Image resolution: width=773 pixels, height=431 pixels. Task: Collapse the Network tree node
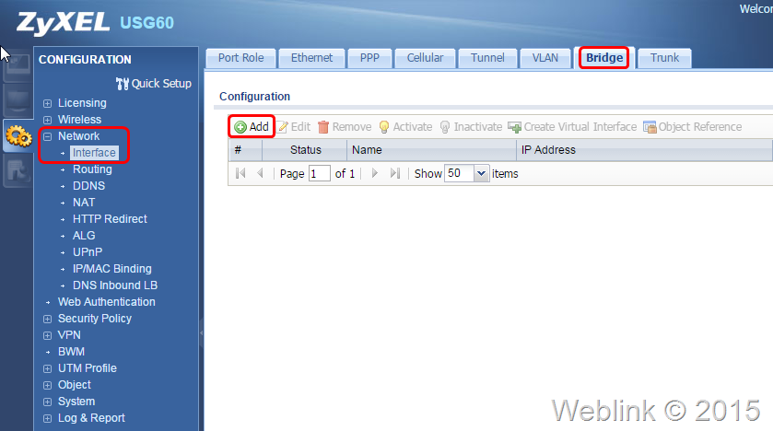tap(47, 136)
